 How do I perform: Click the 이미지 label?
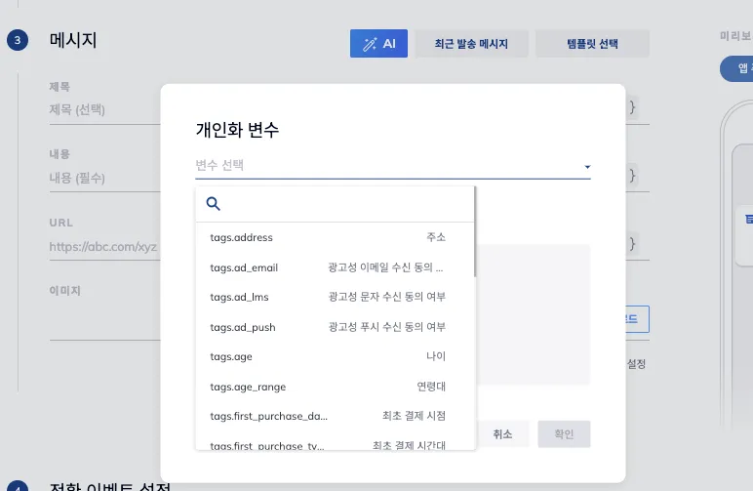64,291
